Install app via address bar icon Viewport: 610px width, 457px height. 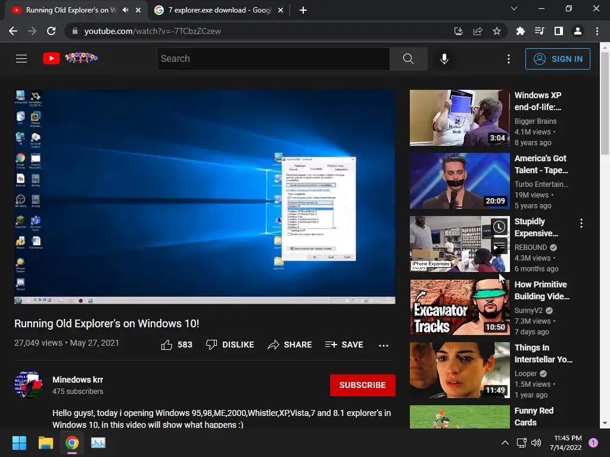(459, 31)
